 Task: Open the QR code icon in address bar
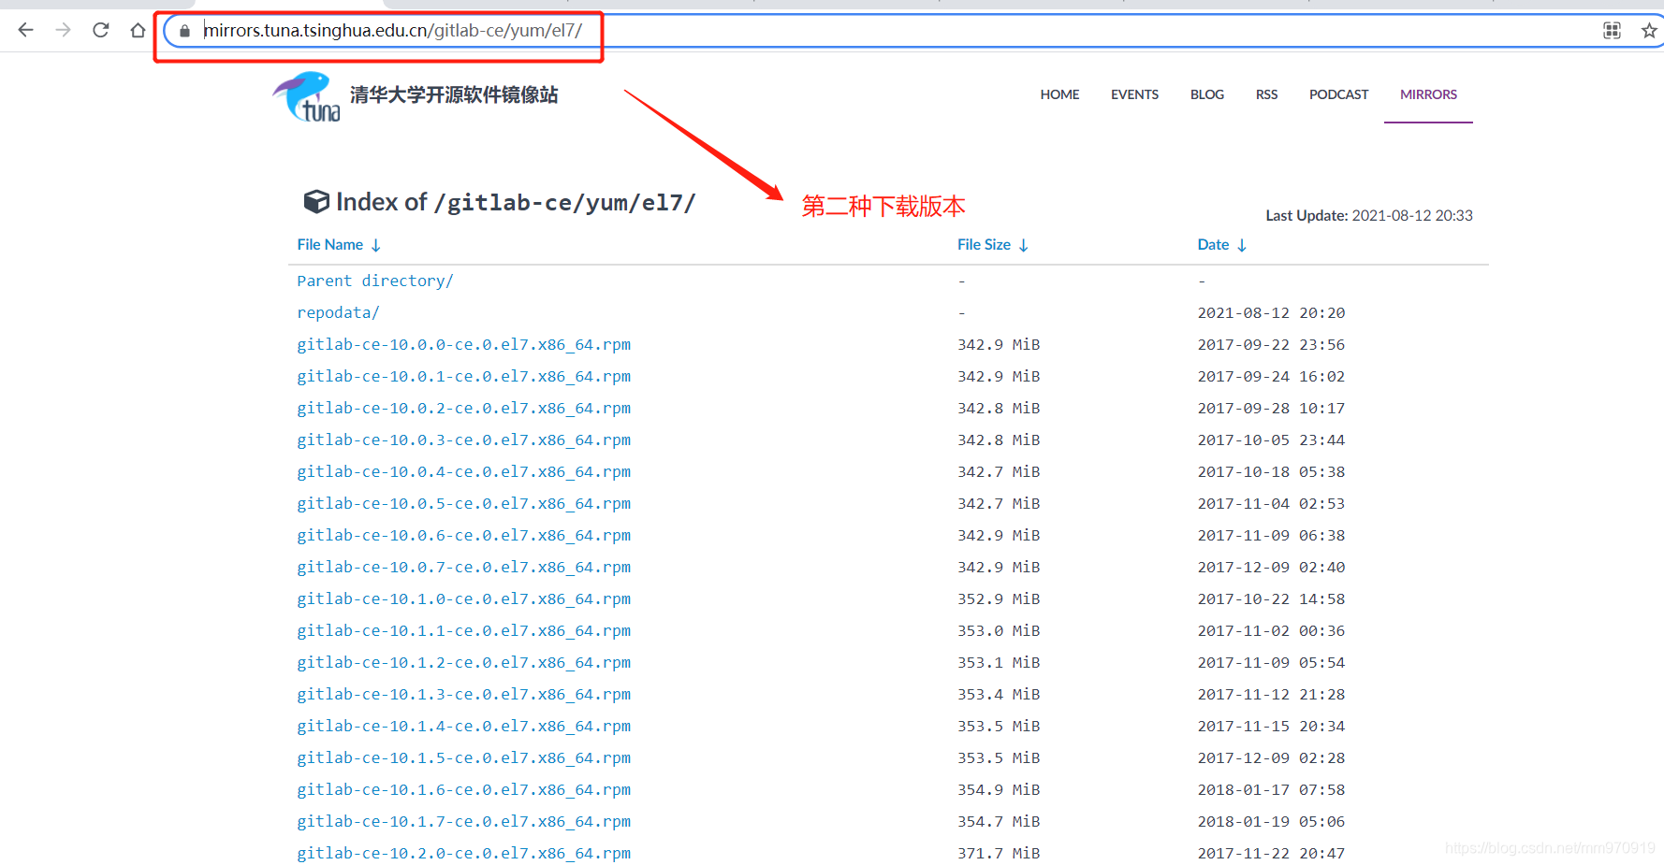coord(1612,31)
